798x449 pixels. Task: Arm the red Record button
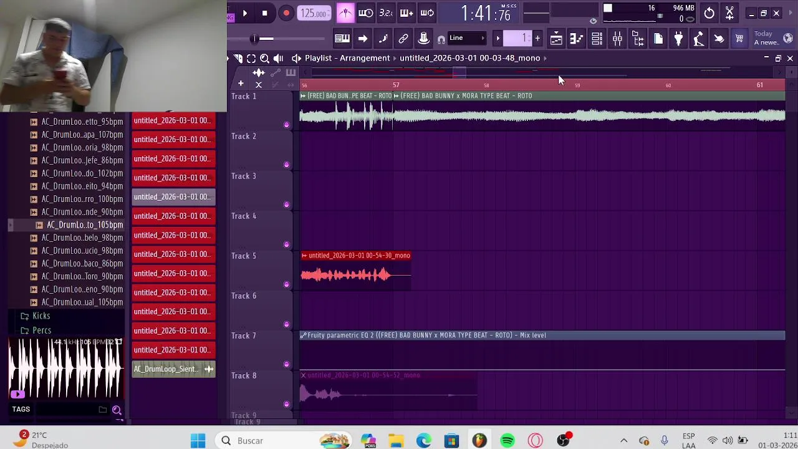tap(286, 13)
